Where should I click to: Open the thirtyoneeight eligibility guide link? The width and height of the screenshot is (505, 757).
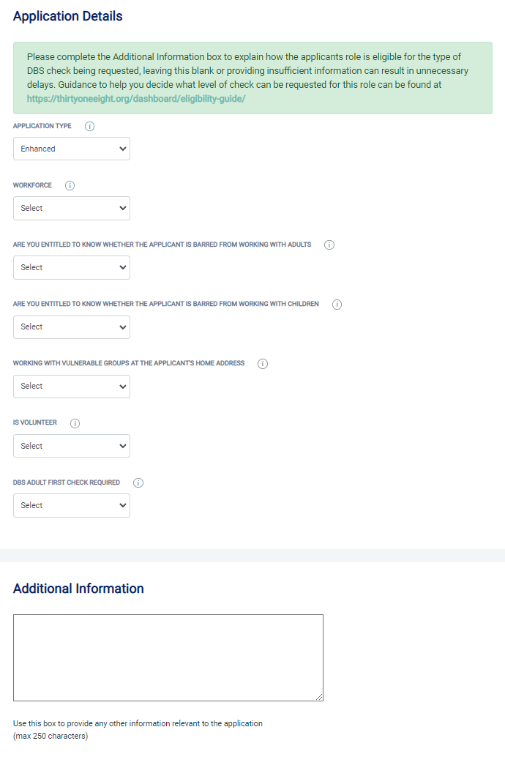136,98
